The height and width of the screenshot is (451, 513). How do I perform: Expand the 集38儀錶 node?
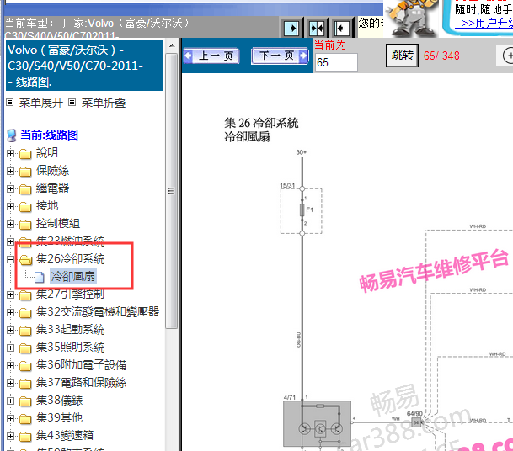coord(10,401)
